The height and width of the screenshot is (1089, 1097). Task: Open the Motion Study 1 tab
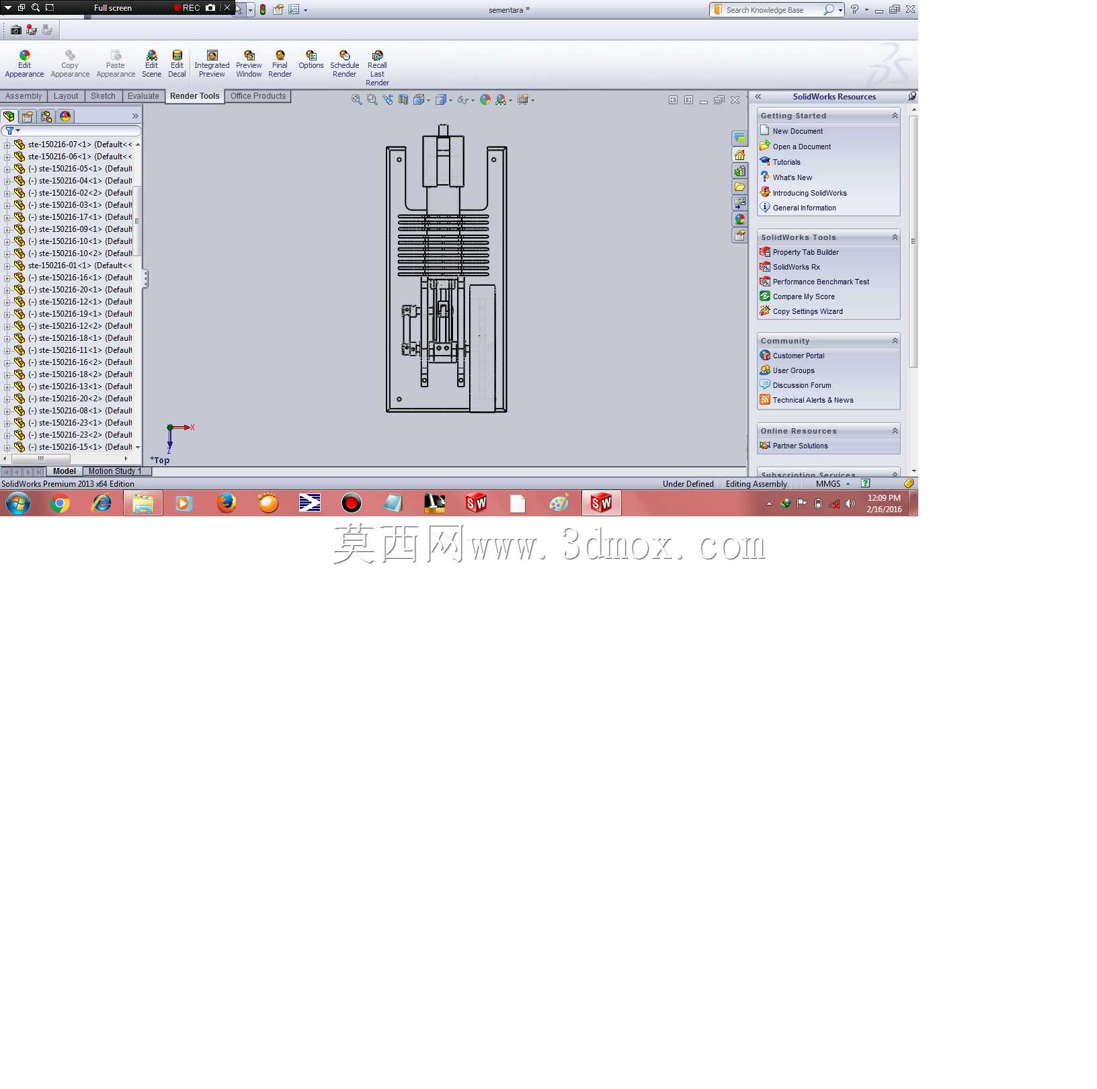[115, 471]
